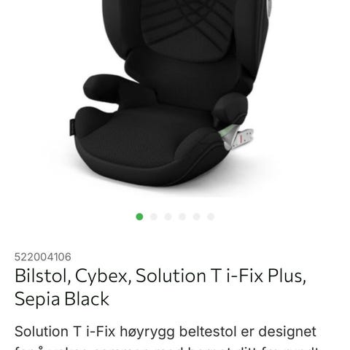Jump to the sixth, last carousel dot
Viewport: 350px width, 350px height.
click(211, 217)
